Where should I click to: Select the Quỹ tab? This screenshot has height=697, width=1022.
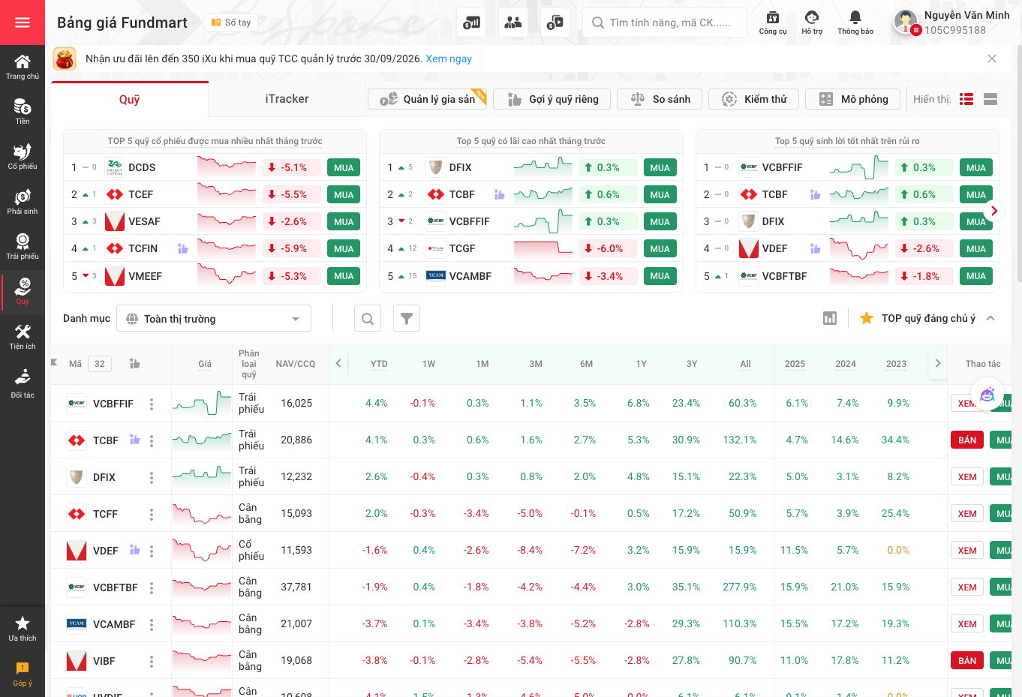(x=130, y=99)
